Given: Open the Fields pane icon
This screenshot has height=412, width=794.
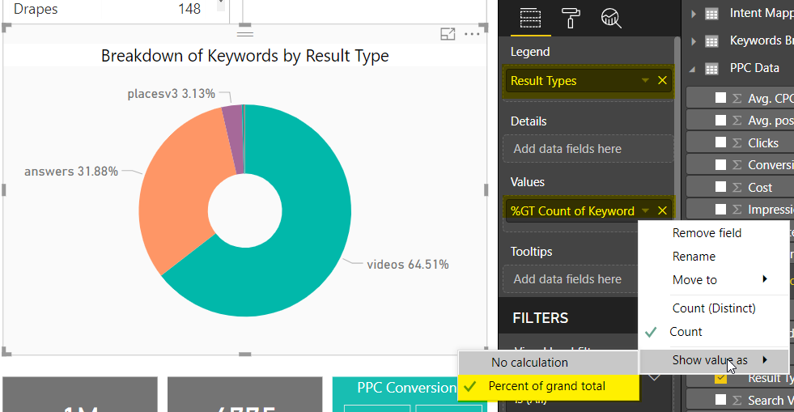Looking at the screenshot, I should (x=530, y=18).
